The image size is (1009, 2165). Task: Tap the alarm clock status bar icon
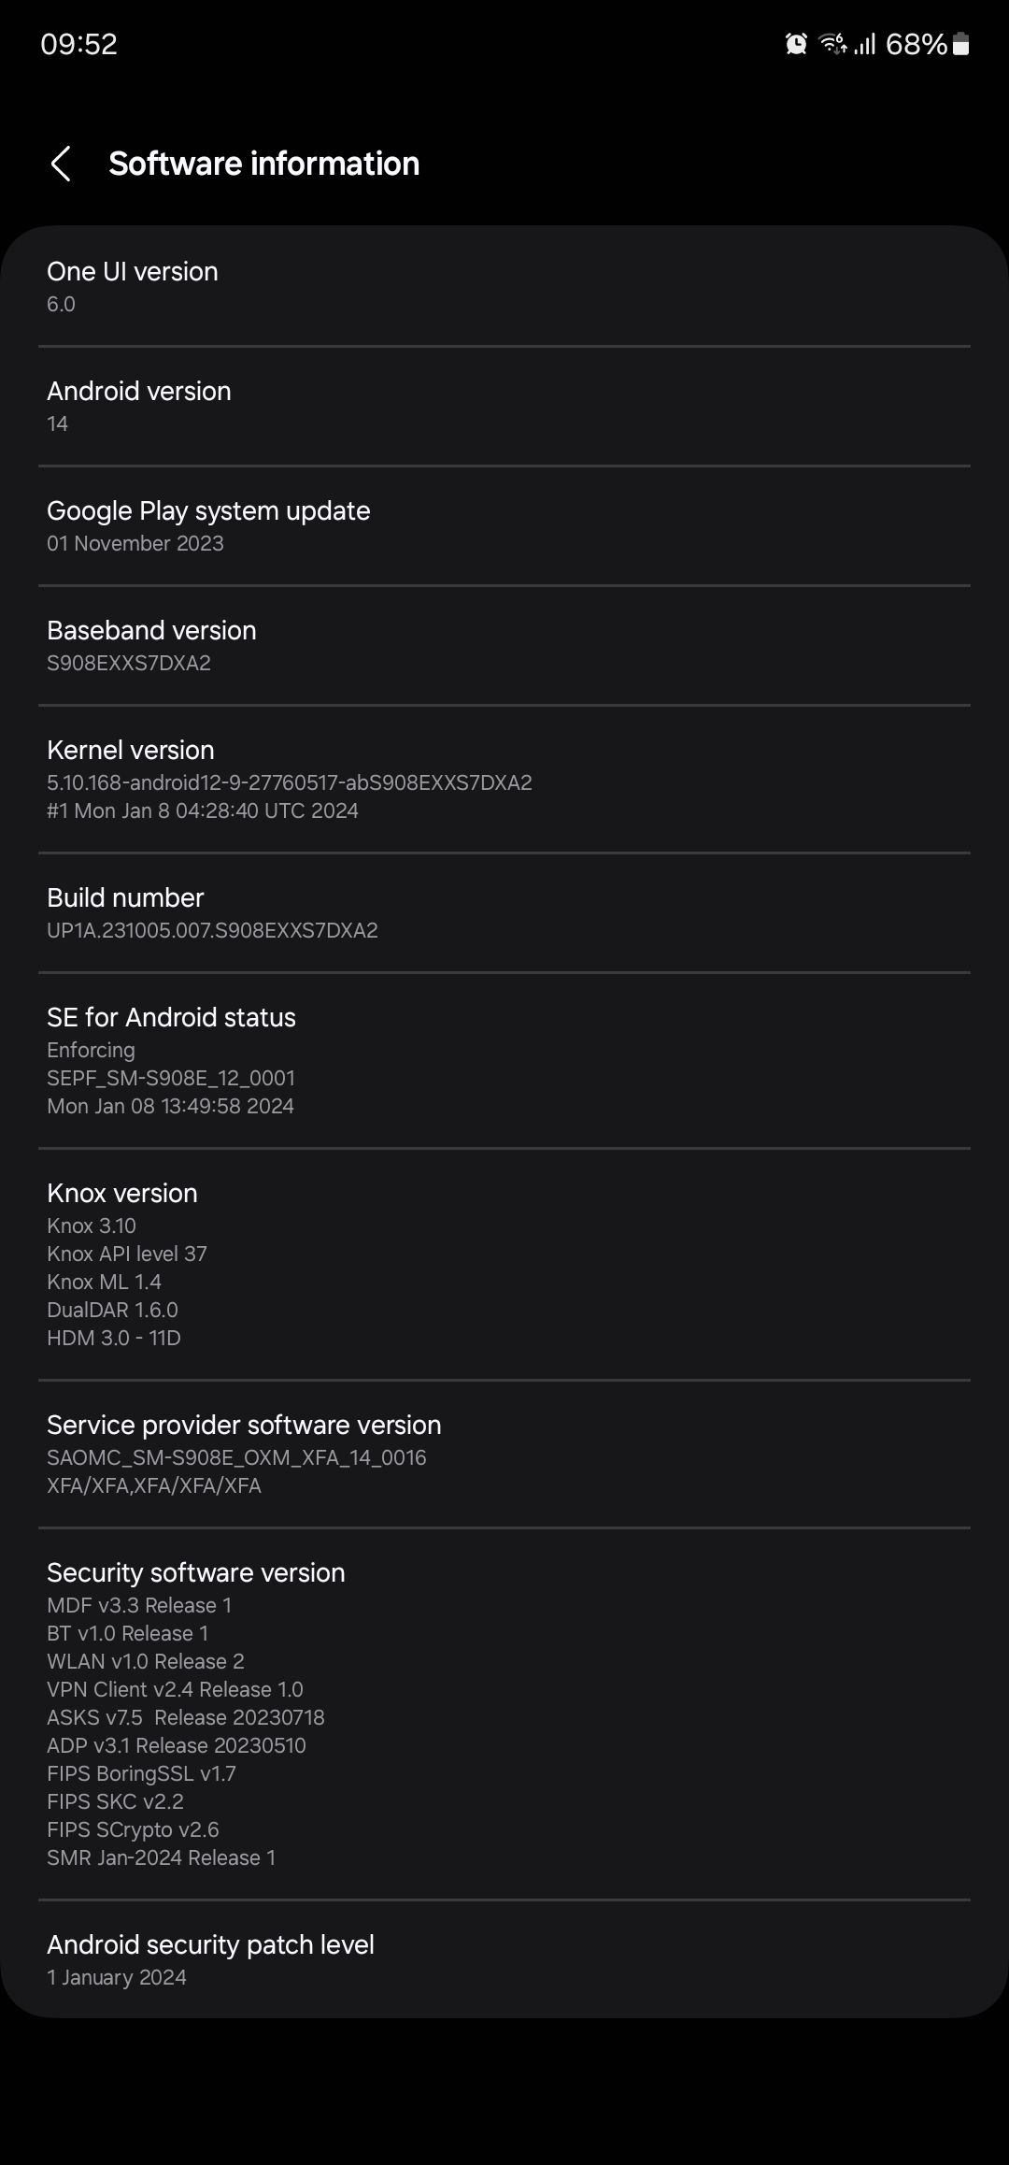(x=796, y=44)
